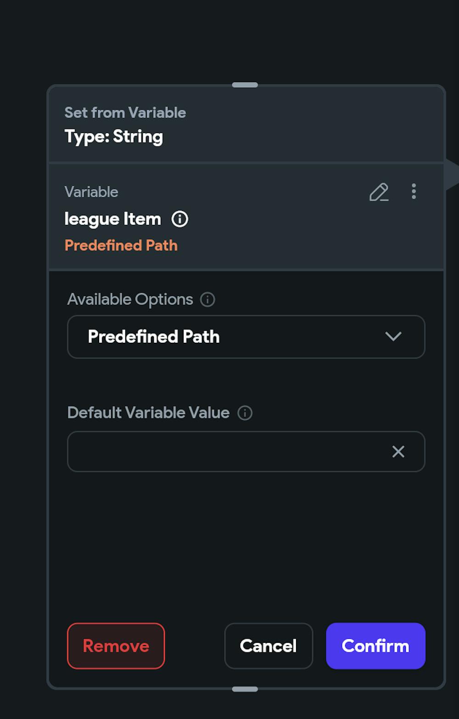Click the info icon near Default Variable Value
This screenshot has width=459, height=719.
(245, 413)
